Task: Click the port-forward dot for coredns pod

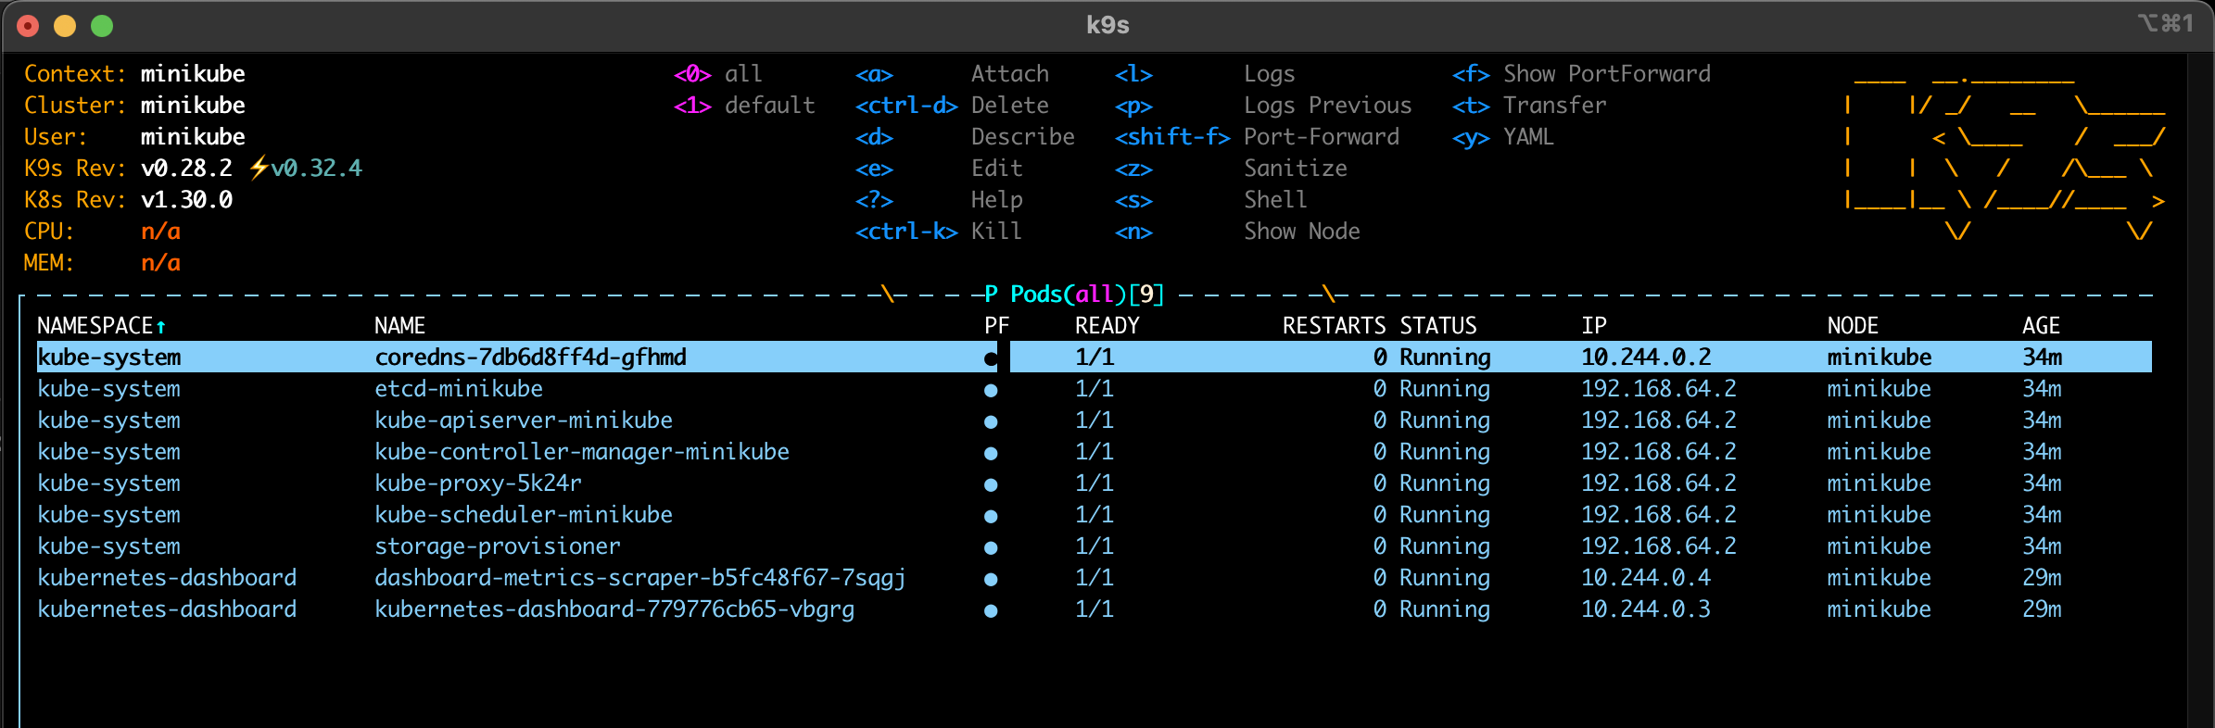Action: 991,358
